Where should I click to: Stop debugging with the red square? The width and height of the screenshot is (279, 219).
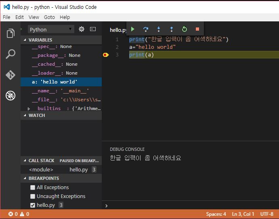(x=197, y=29)
